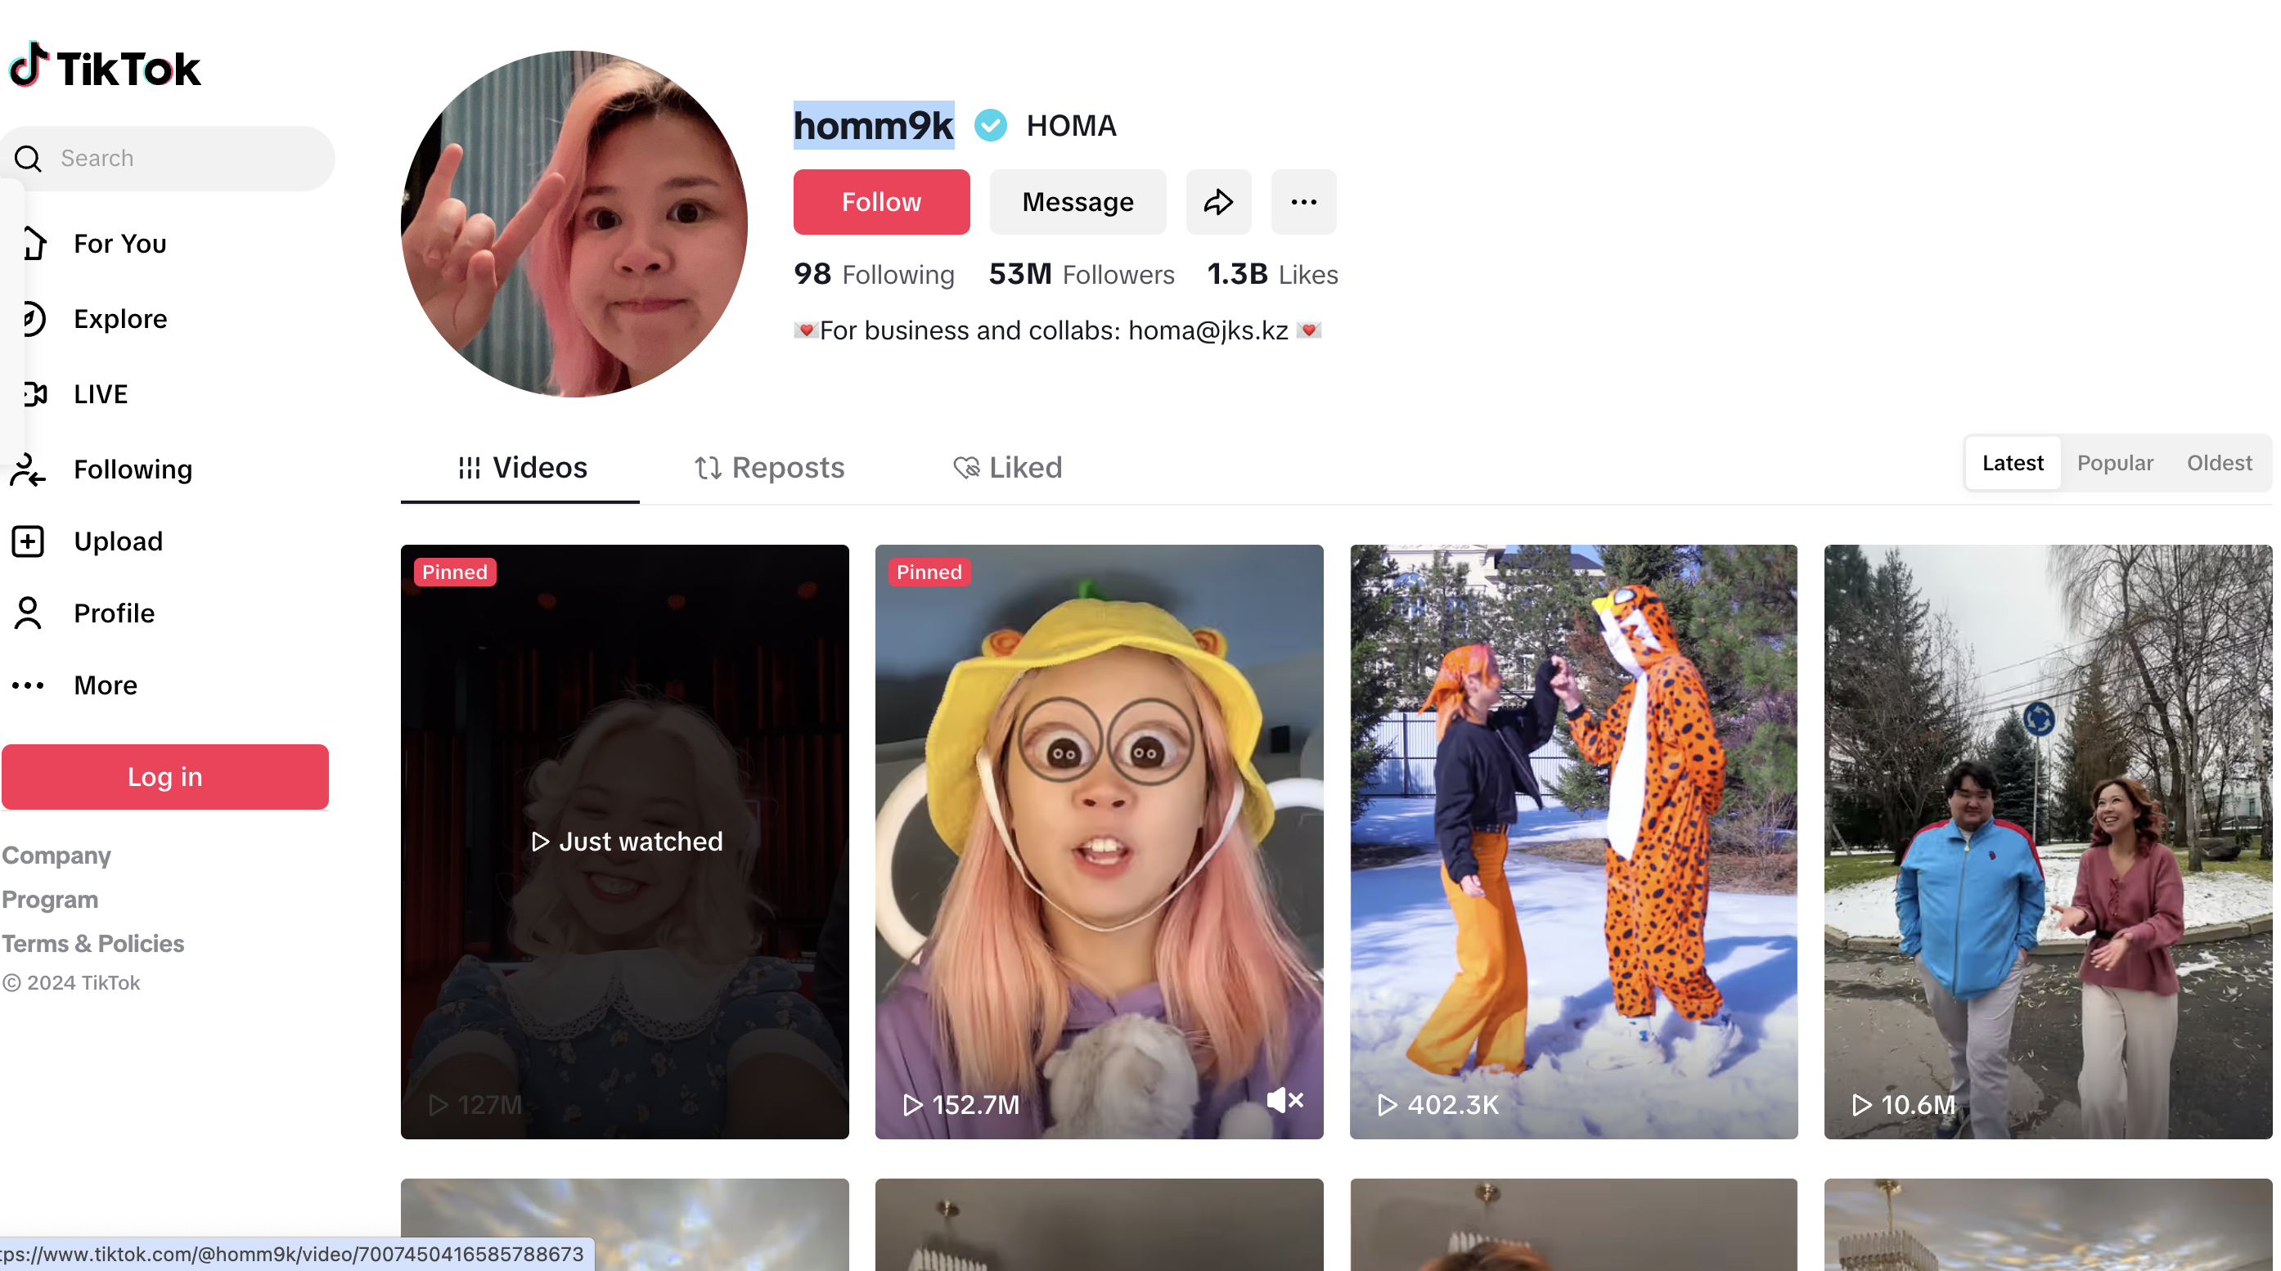Click the homm9k profile picture

coord(574,223)
